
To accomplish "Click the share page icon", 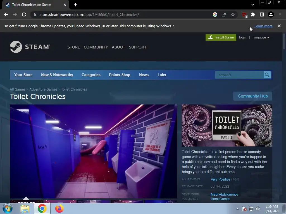I will [224, 14].
